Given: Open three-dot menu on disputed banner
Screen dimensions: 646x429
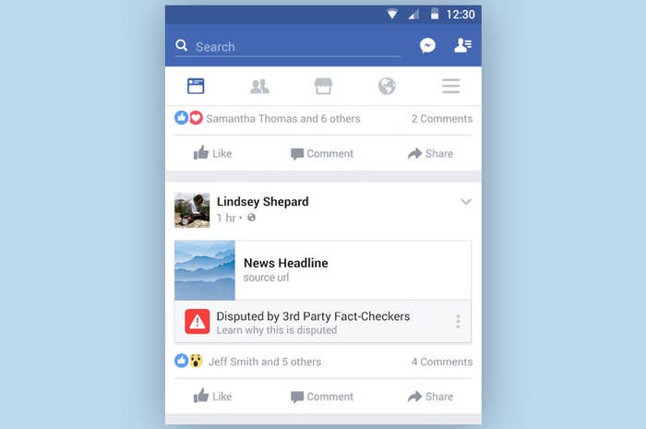Looking at the screenshot, I should click(x=458, y=322).
